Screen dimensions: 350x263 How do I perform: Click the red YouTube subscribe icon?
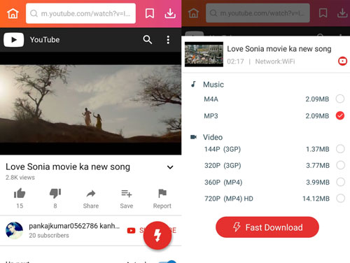click(131, 231)
